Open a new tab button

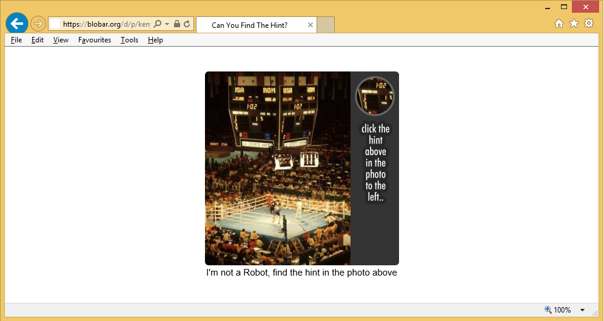click(326, 25)
